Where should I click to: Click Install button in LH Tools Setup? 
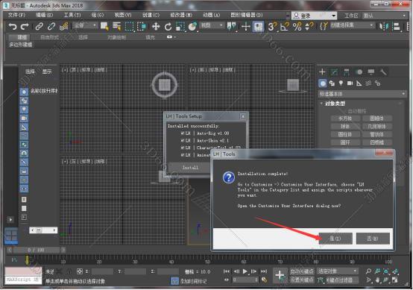click(190, 168)
